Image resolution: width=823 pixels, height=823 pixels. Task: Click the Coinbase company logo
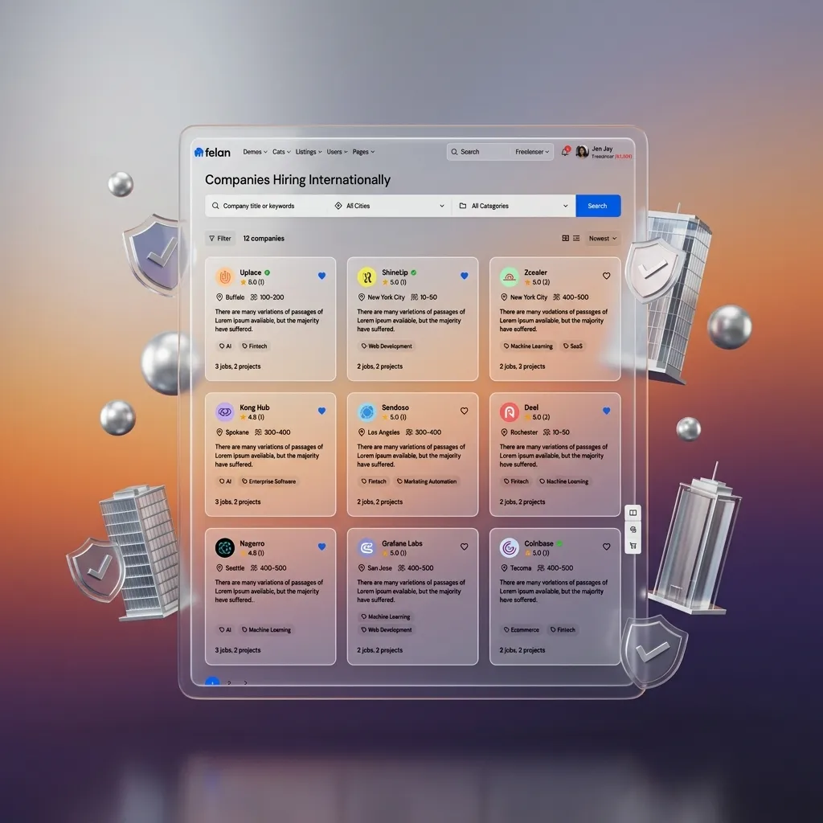click(x=509, y=548)
